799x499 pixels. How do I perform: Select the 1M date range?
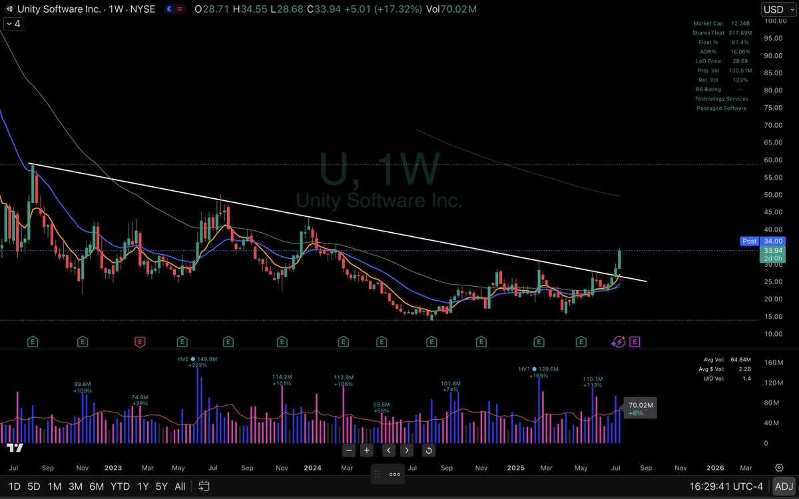(x=55, y=486)
